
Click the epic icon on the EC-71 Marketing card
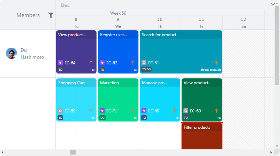pos(102,111)
